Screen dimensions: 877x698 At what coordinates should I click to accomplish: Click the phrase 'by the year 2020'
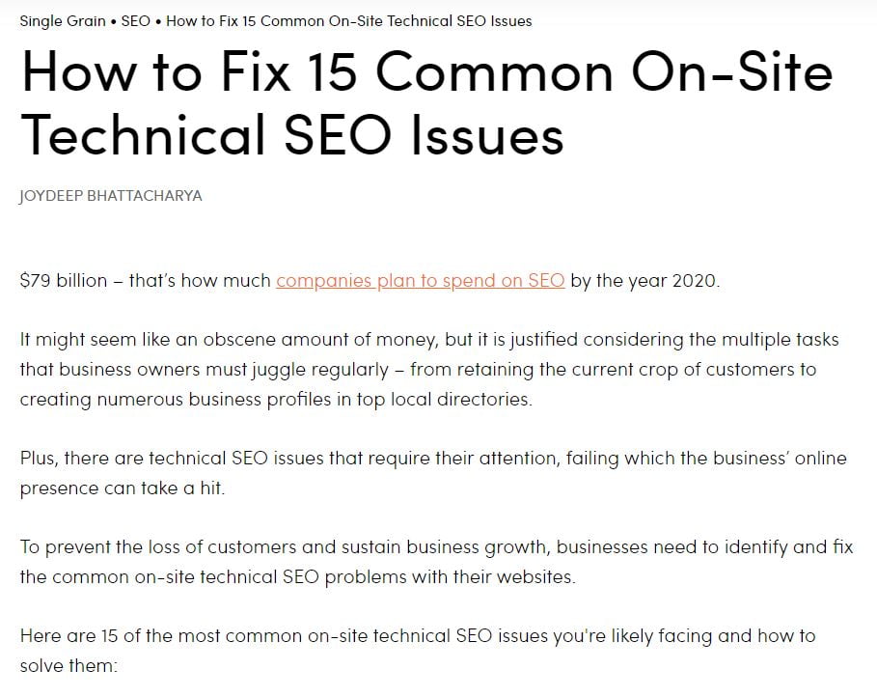point(644,280)
